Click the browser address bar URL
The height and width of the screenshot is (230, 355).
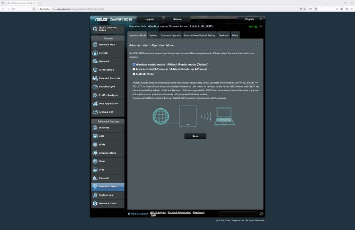click(x=78, y=9)
